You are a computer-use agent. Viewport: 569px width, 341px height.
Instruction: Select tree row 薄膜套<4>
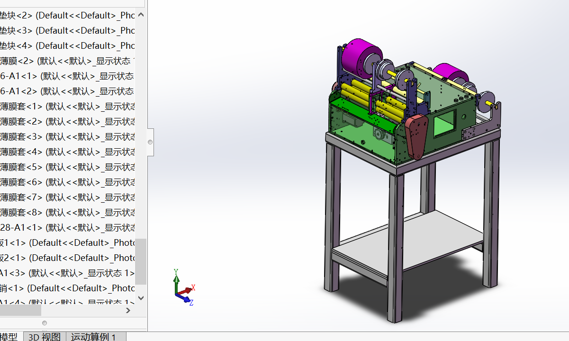click(67, 152)
